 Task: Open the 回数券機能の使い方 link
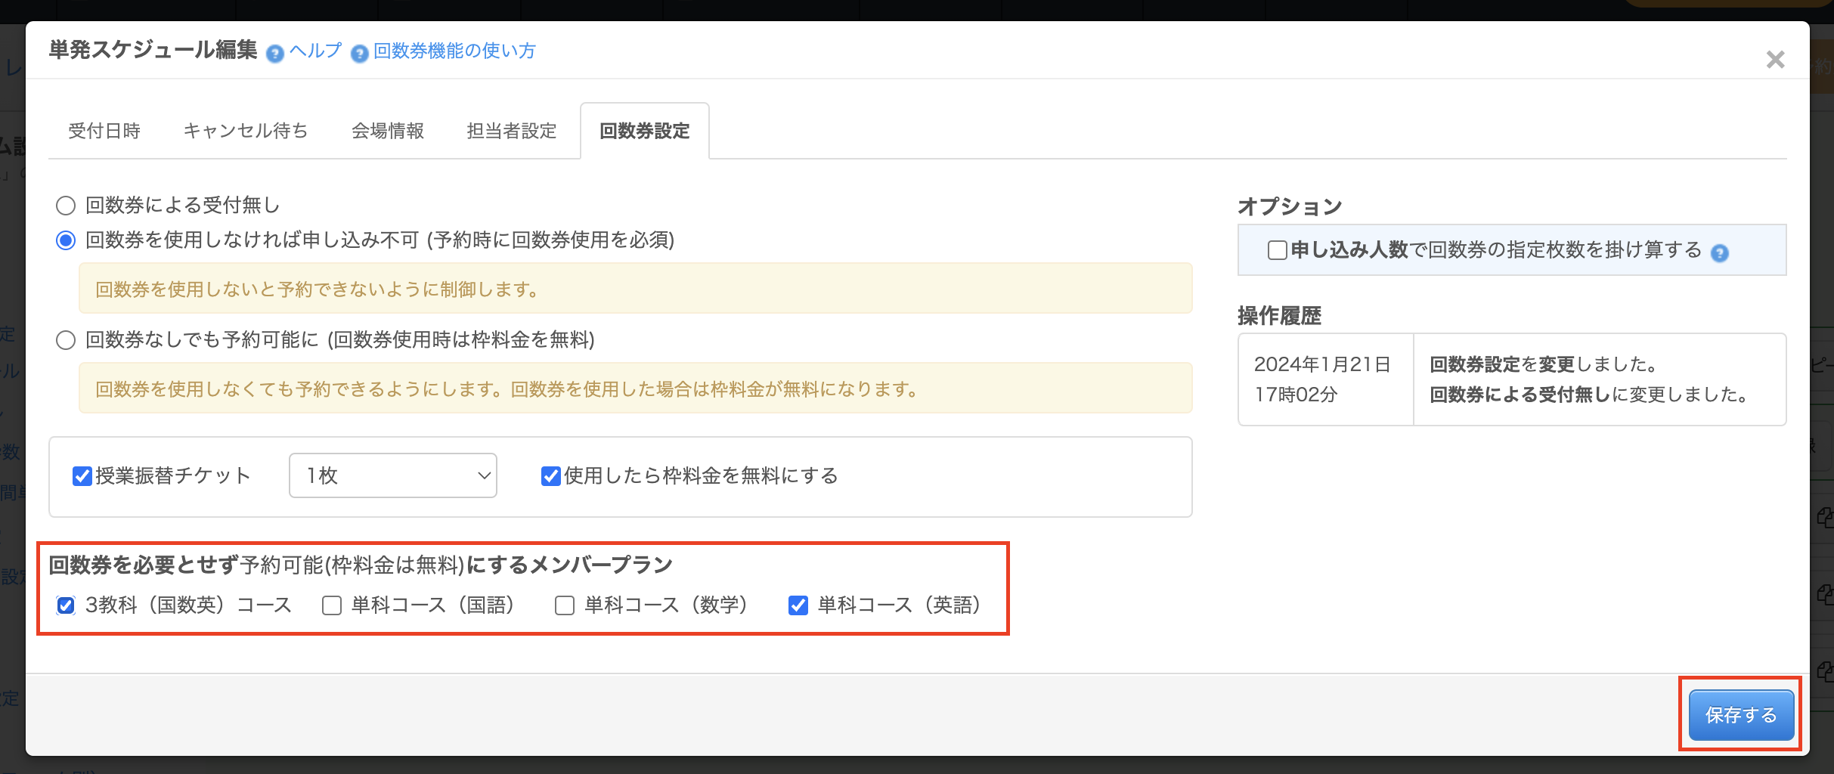[x=454, y=51]
